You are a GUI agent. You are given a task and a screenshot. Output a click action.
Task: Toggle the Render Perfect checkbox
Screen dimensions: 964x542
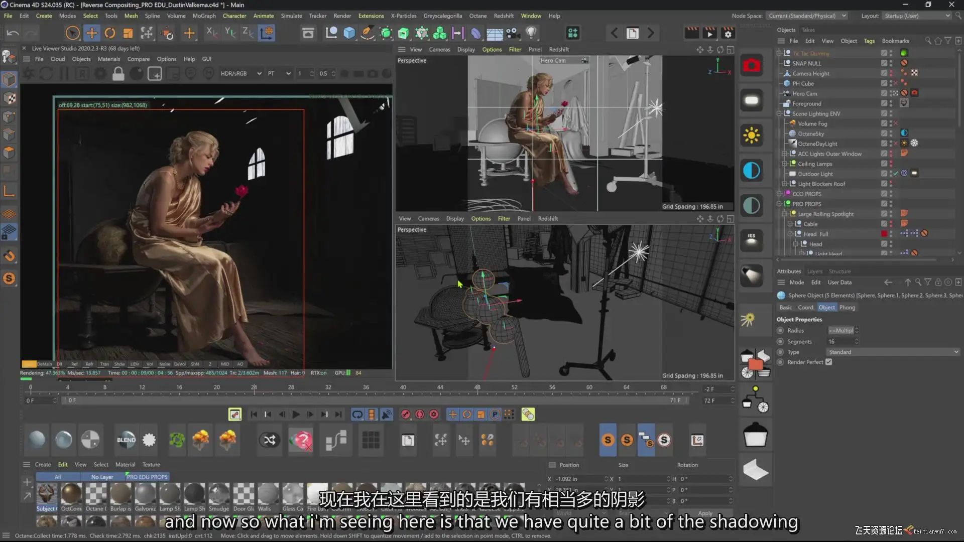point(829,362)
